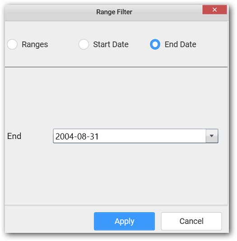Place cursor on day 31 in date field

point(94,136)
